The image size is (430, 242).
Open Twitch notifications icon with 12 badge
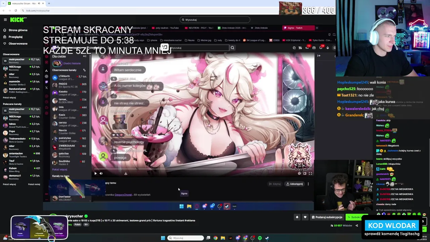[x=307, y=48]
